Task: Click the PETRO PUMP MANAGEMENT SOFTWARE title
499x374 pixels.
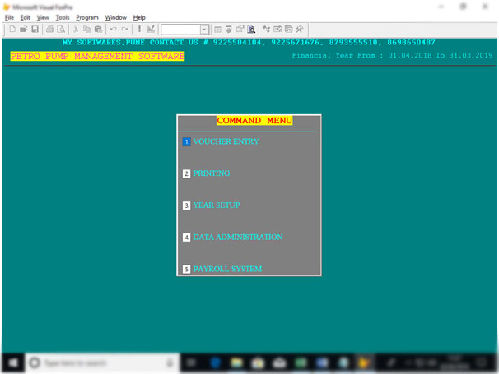Action: click(97, 56)
